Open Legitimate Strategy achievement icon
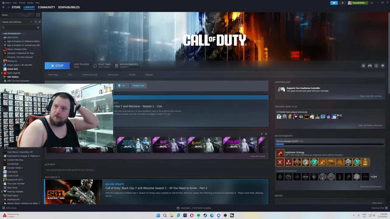 (280, 153)
